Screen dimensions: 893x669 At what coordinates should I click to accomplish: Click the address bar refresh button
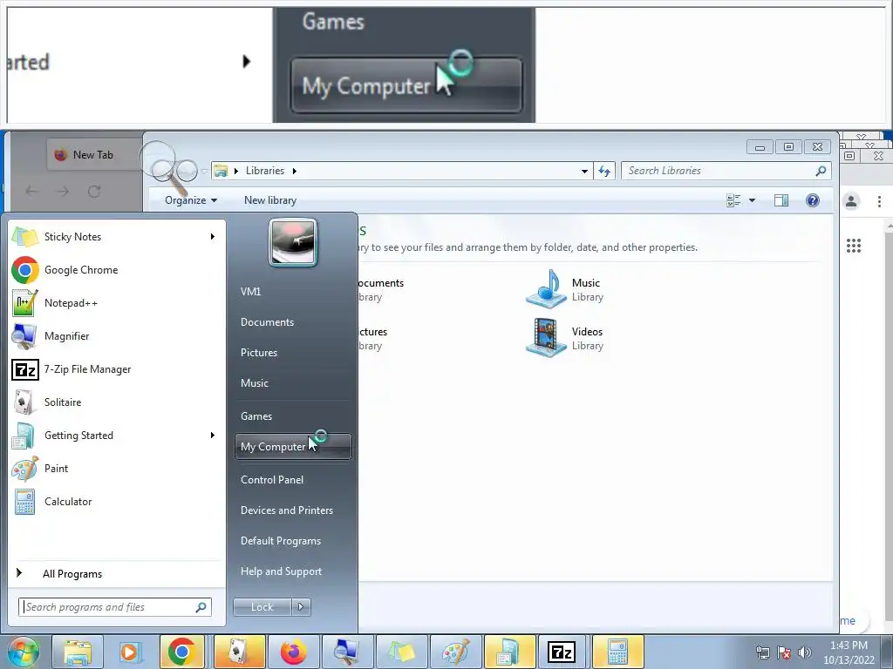[x=604, y=171]
